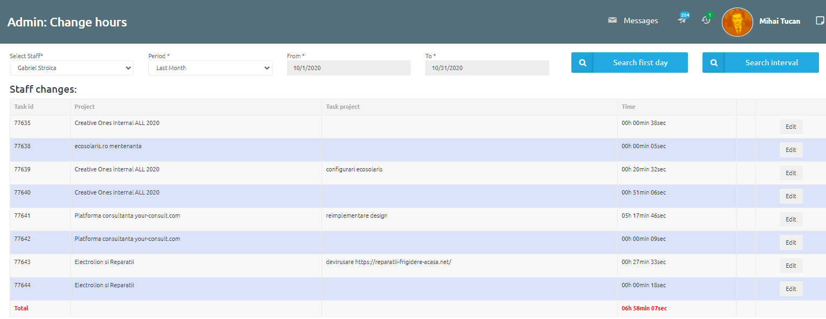Click the Task id column header

pyautogui.click(x=40, y=107)
